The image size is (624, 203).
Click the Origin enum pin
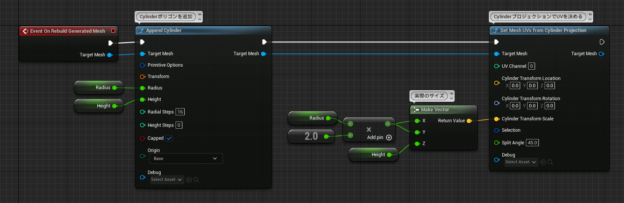pos(143,156)
